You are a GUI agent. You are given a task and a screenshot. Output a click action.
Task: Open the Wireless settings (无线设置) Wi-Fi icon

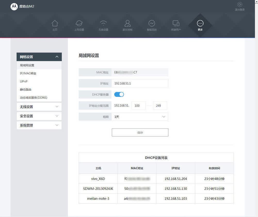click(103, 24)
